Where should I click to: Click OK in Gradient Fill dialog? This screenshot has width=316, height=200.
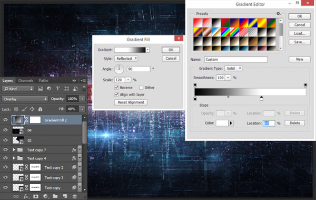point(171,50)
